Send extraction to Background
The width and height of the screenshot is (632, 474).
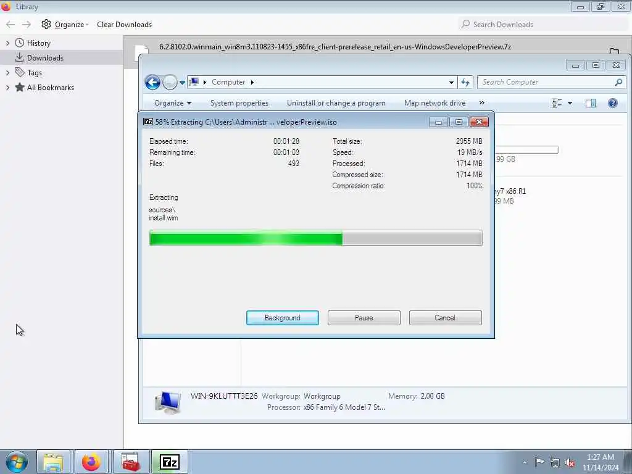click(282, 318)
